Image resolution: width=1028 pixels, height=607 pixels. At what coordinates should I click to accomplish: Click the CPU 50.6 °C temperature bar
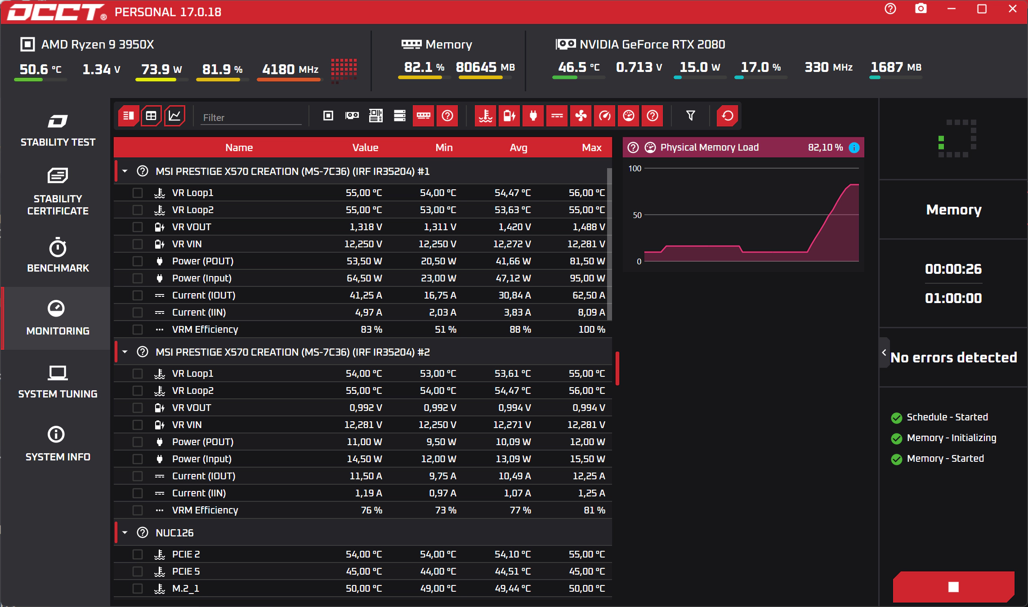tap(40, 80)
